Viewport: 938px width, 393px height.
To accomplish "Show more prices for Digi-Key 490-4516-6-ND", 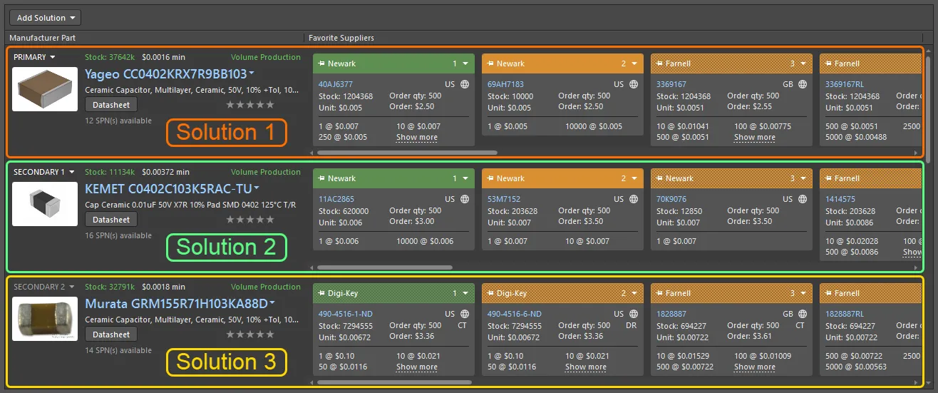I will coord(586,367).
